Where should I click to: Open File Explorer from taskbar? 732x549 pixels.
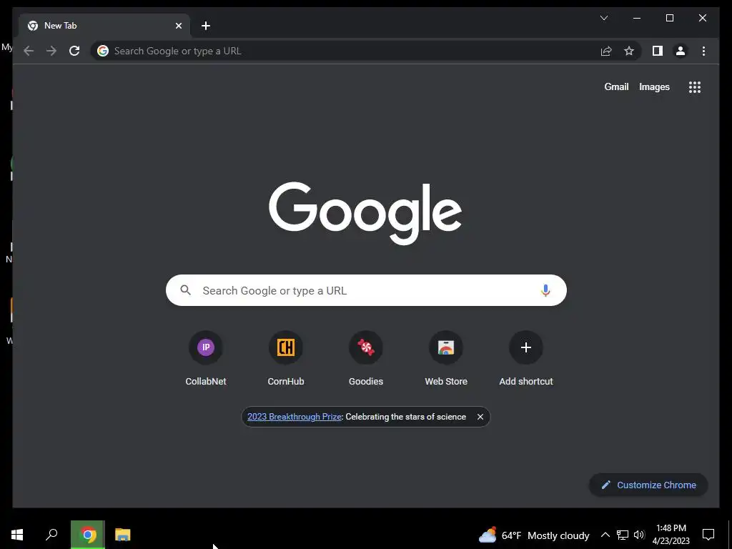tap(122, 535)
